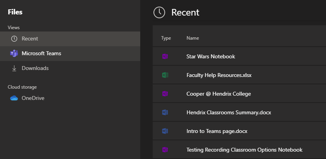326x159 pixels.
Task: Open OneDrive cloud storage
Action: point(70,98)
